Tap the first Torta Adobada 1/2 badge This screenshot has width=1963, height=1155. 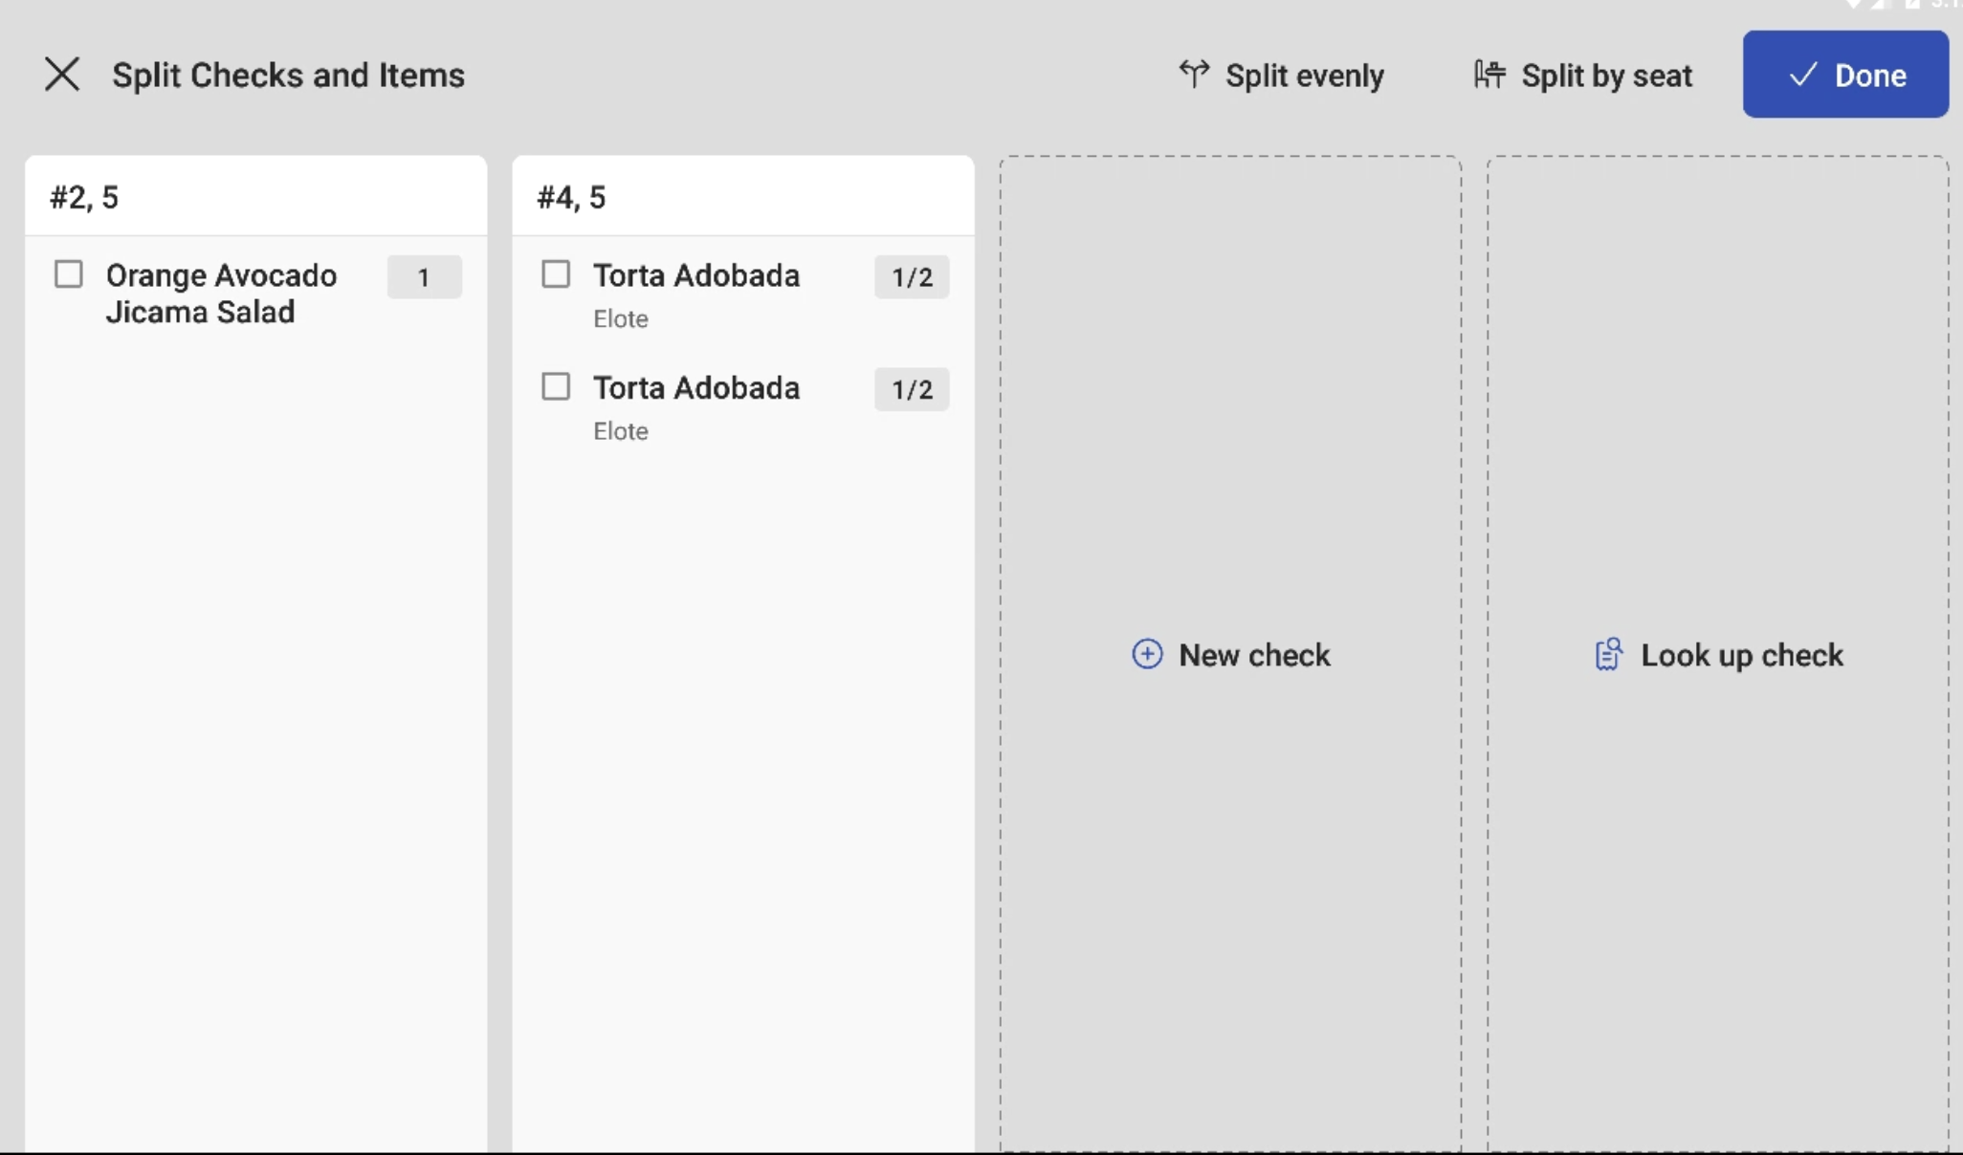[x=911, y=277]
